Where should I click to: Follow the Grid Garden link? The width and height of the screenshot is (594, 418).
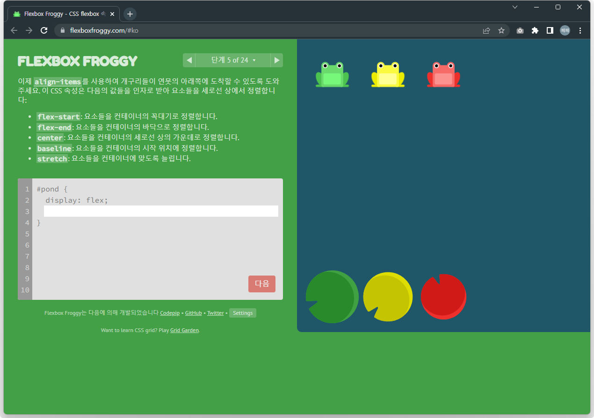pyautogui.click(x=184, y=331)
